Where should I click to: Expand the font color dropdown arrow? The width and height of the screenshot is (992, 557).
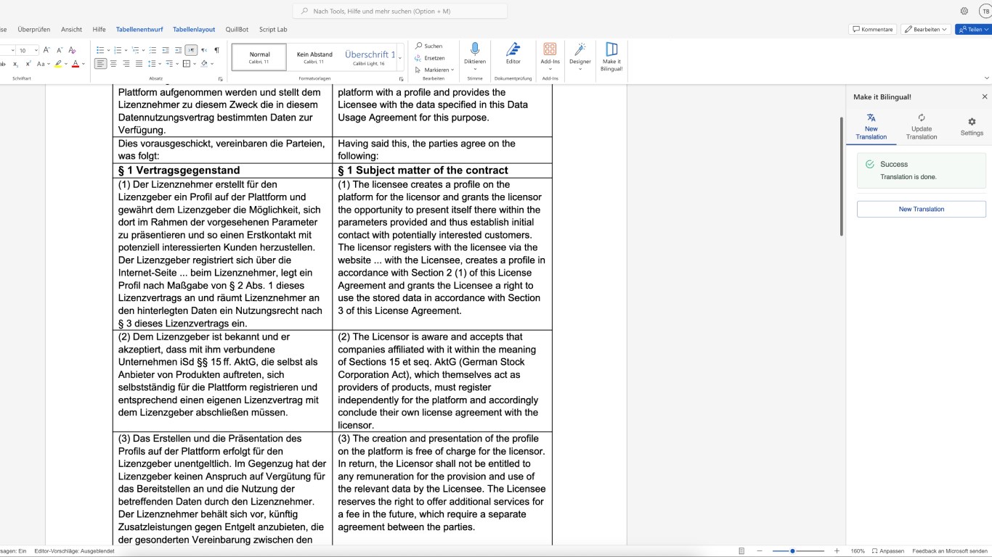tap(84, 65)
